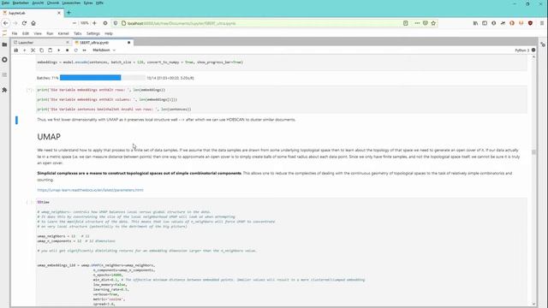Viewport: 548px width, 308px height.
Task: Open JupyterLab Kernel menu
Action: (63, 33)
